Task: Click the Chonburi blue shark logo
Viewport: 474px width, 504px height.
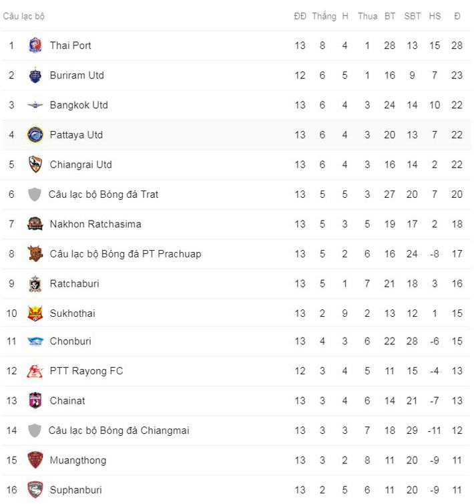Action: pos(35,342)
